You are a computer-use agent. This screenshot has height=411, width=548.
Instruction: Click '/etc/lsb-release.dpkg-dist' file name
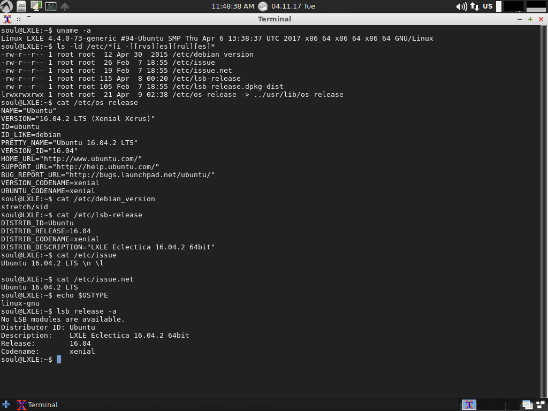[227, 87]
